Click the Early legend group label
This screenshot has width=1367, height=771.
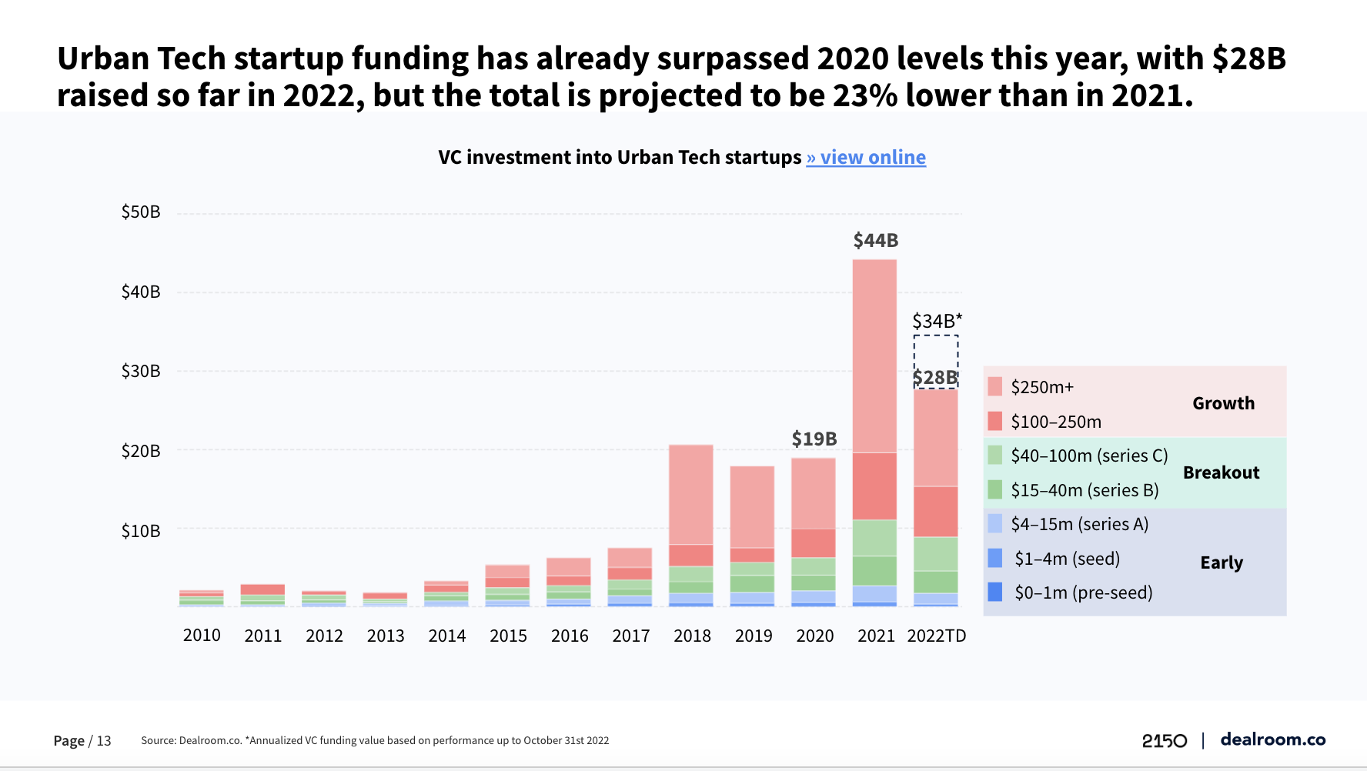pyautogui.click(x=1221, y=562)
